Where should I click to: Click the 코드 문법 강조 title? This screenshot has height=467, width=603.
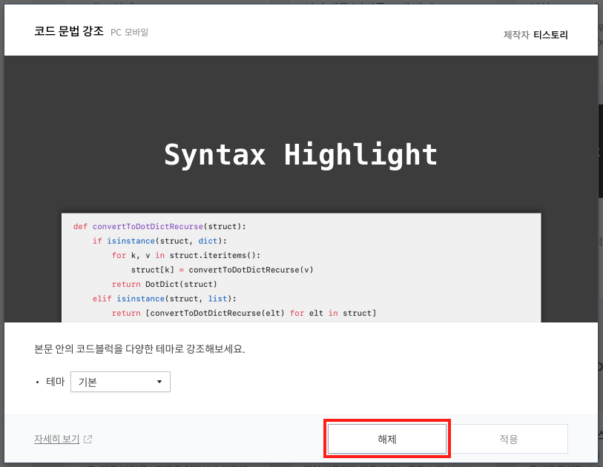click(x=69, y=31)
